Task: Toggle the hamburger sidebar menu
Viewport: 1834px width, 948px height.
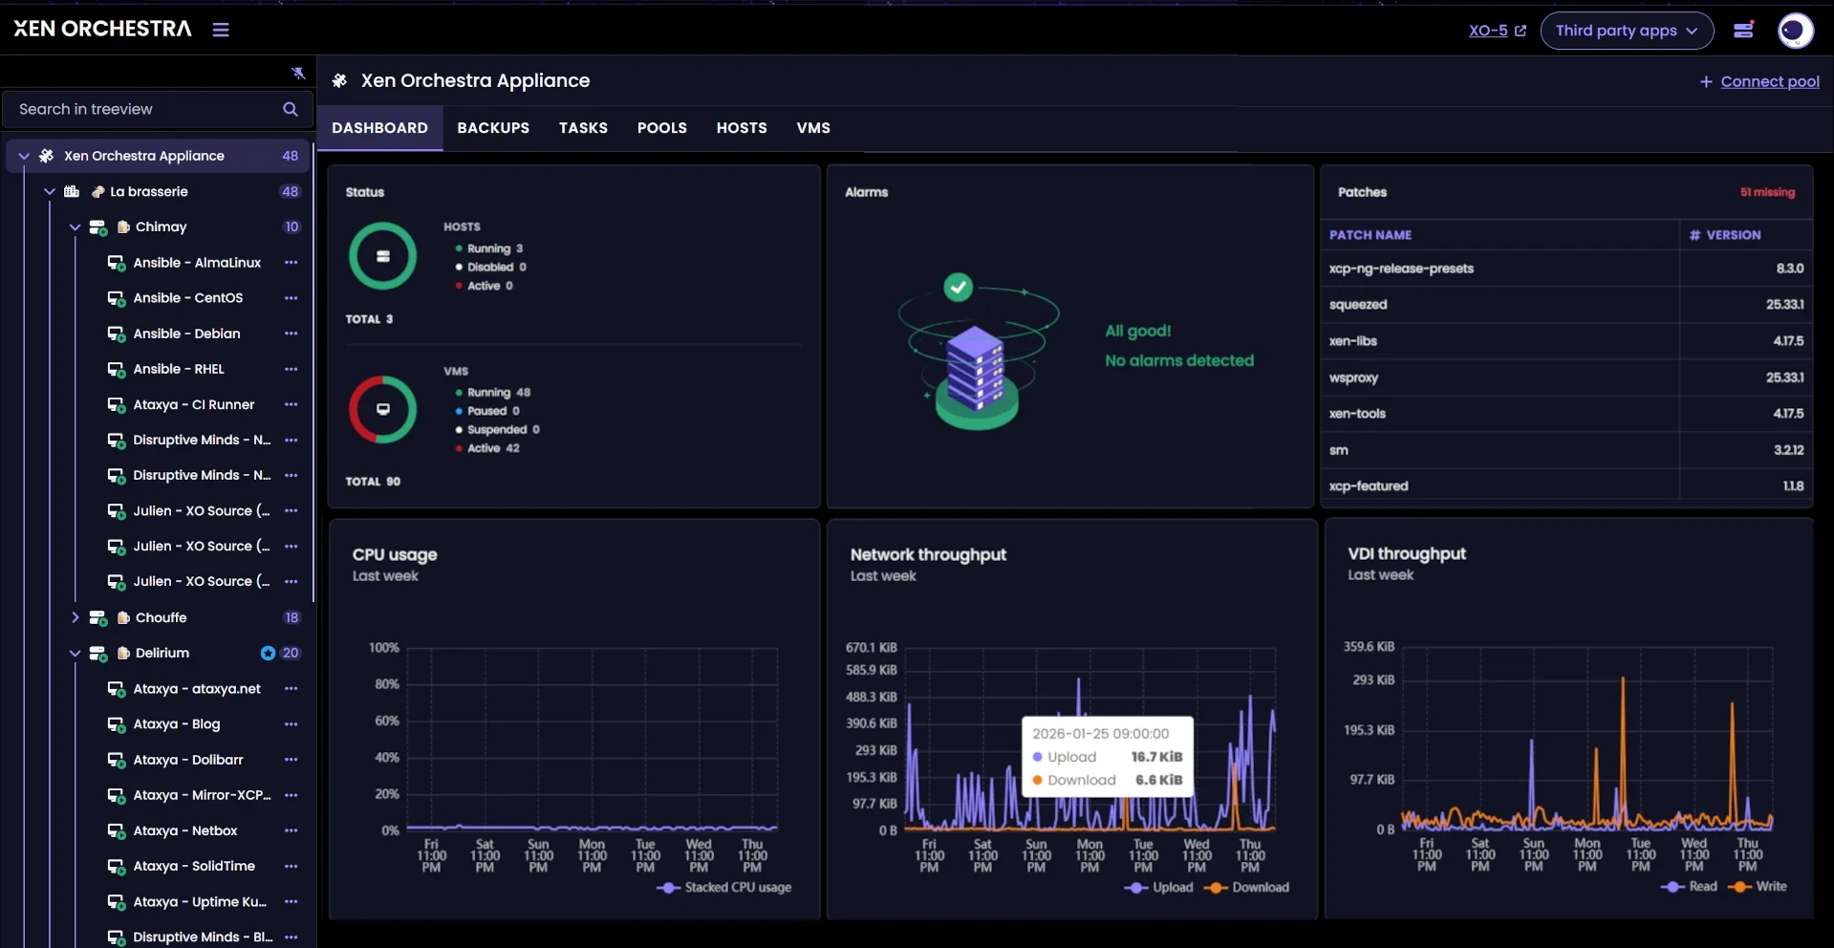Action: pyautogui.click(x=221, y=30)
